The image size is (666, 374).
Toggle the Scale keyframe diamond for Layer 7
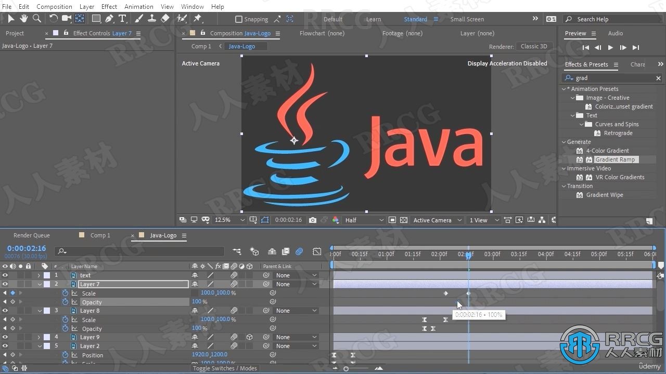point(12,293)
